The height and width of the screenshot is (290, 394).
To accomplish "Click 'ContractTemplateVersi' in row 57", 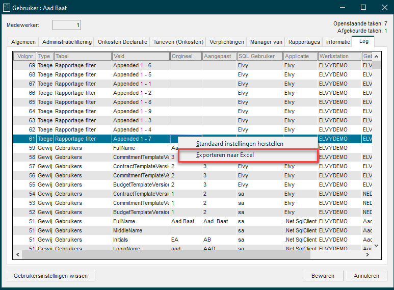I will coord(141,166).
